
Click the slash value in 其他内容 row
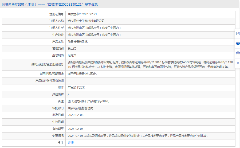[68, 94]
